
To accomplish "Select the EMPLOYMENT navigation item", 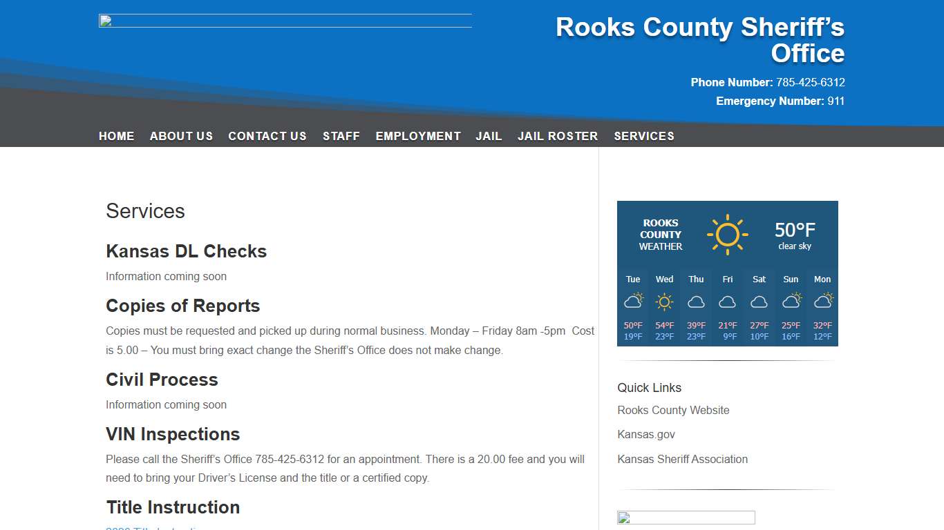I will pyautogui.click(x=417, y=136).
